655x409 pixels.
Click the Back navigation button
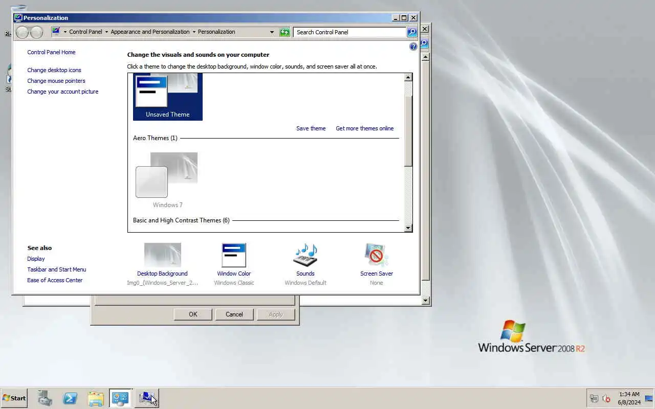click(23, 32)
